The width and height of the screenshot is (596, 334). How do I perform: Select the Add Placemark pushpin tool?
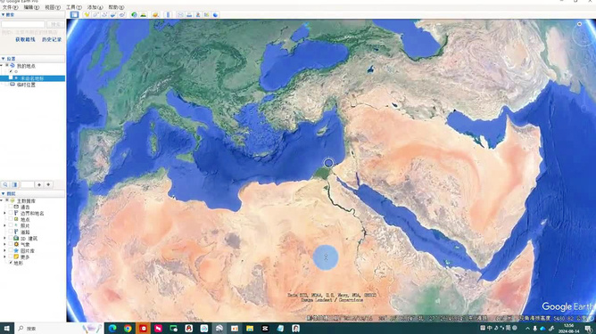[87, 15]
